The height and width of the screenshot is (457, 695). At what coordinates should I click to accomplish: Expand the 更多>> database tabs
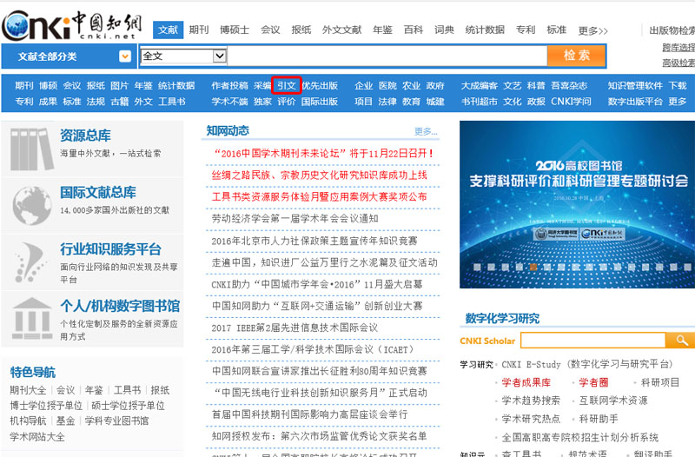[592, 30]
